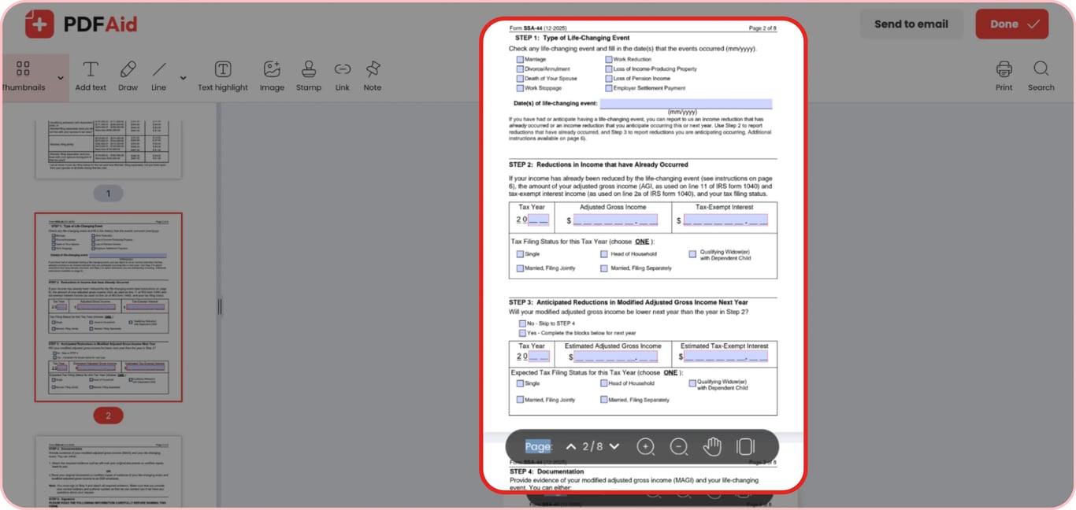Image resolution: width=1076 pixels, height=510 pixels.
Task: Check Head of Household in Step 2
Action: click(x=604, y=254)
